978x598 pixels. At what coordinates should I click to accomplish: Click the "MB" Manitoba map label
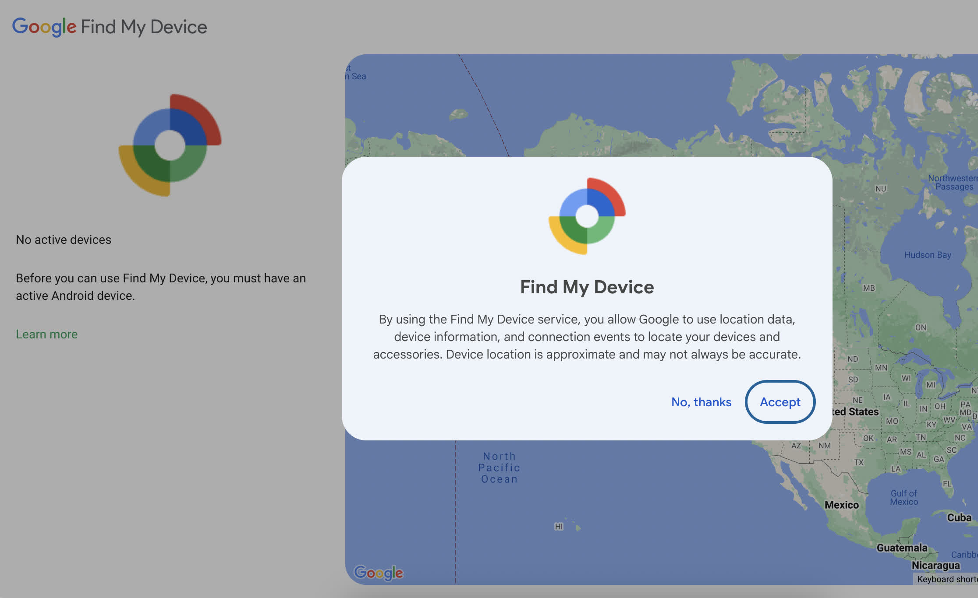869,288
